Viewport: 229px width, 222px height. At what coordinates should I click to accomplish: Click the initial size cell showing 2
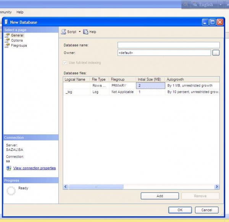coord(150,85)
